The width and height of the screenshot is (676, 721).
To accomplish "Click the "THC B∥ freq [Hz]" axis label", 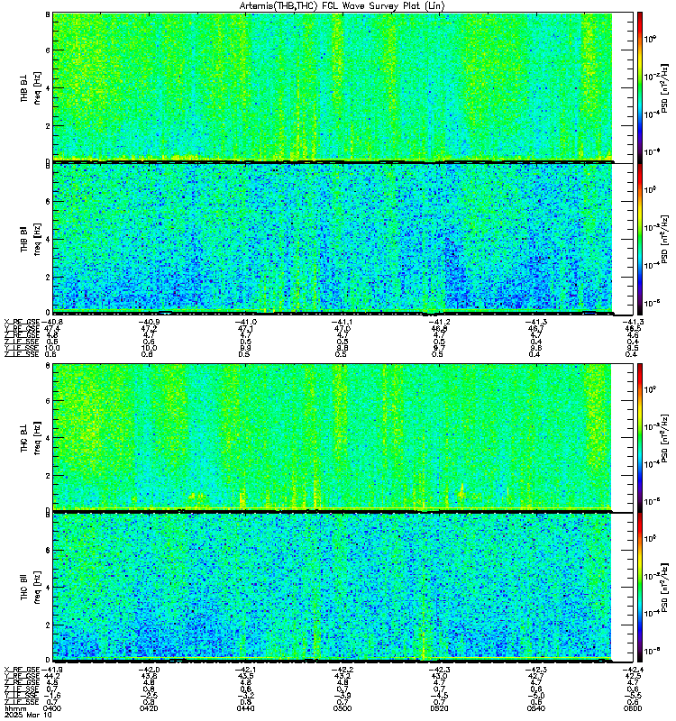I will (31, 588).
